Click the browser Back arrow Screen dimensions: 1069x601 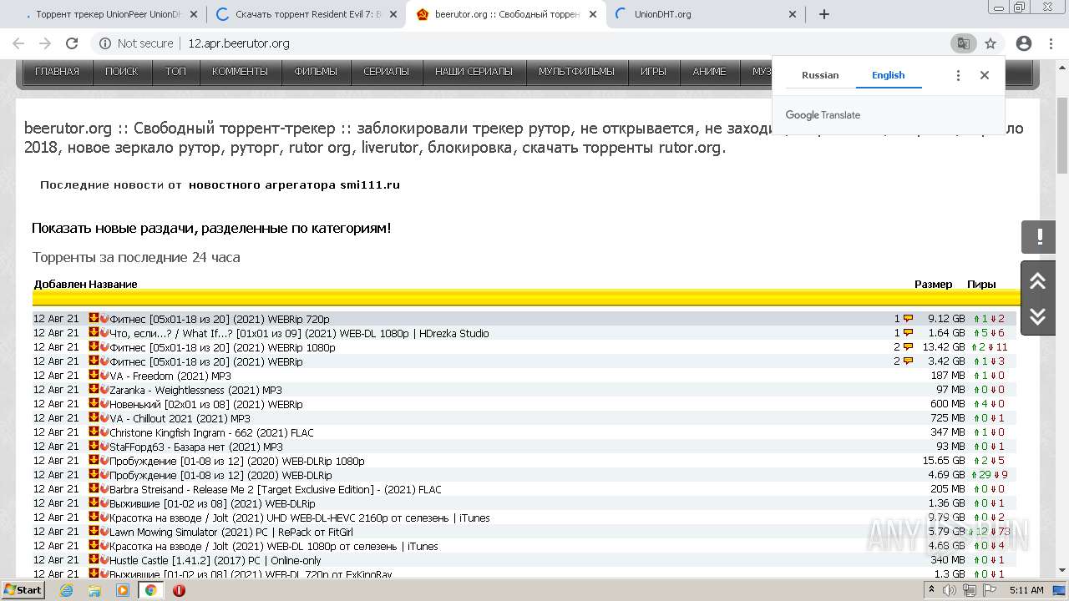tap(18, 43)
